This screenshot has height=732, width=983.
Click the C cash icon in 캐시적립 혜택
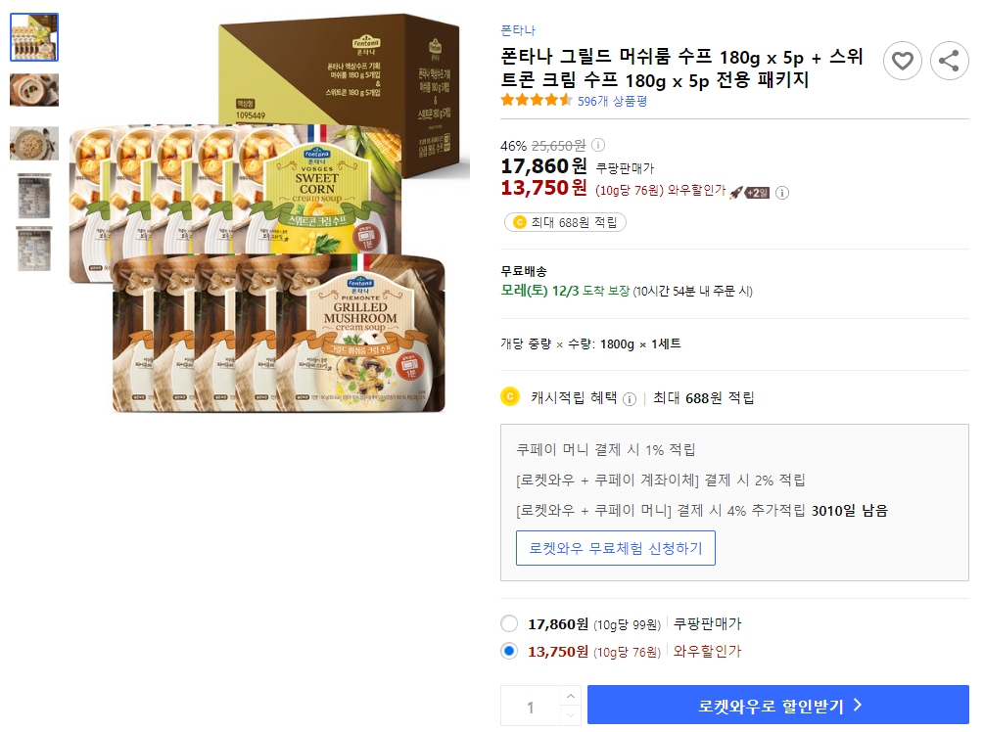click(510, 397)
